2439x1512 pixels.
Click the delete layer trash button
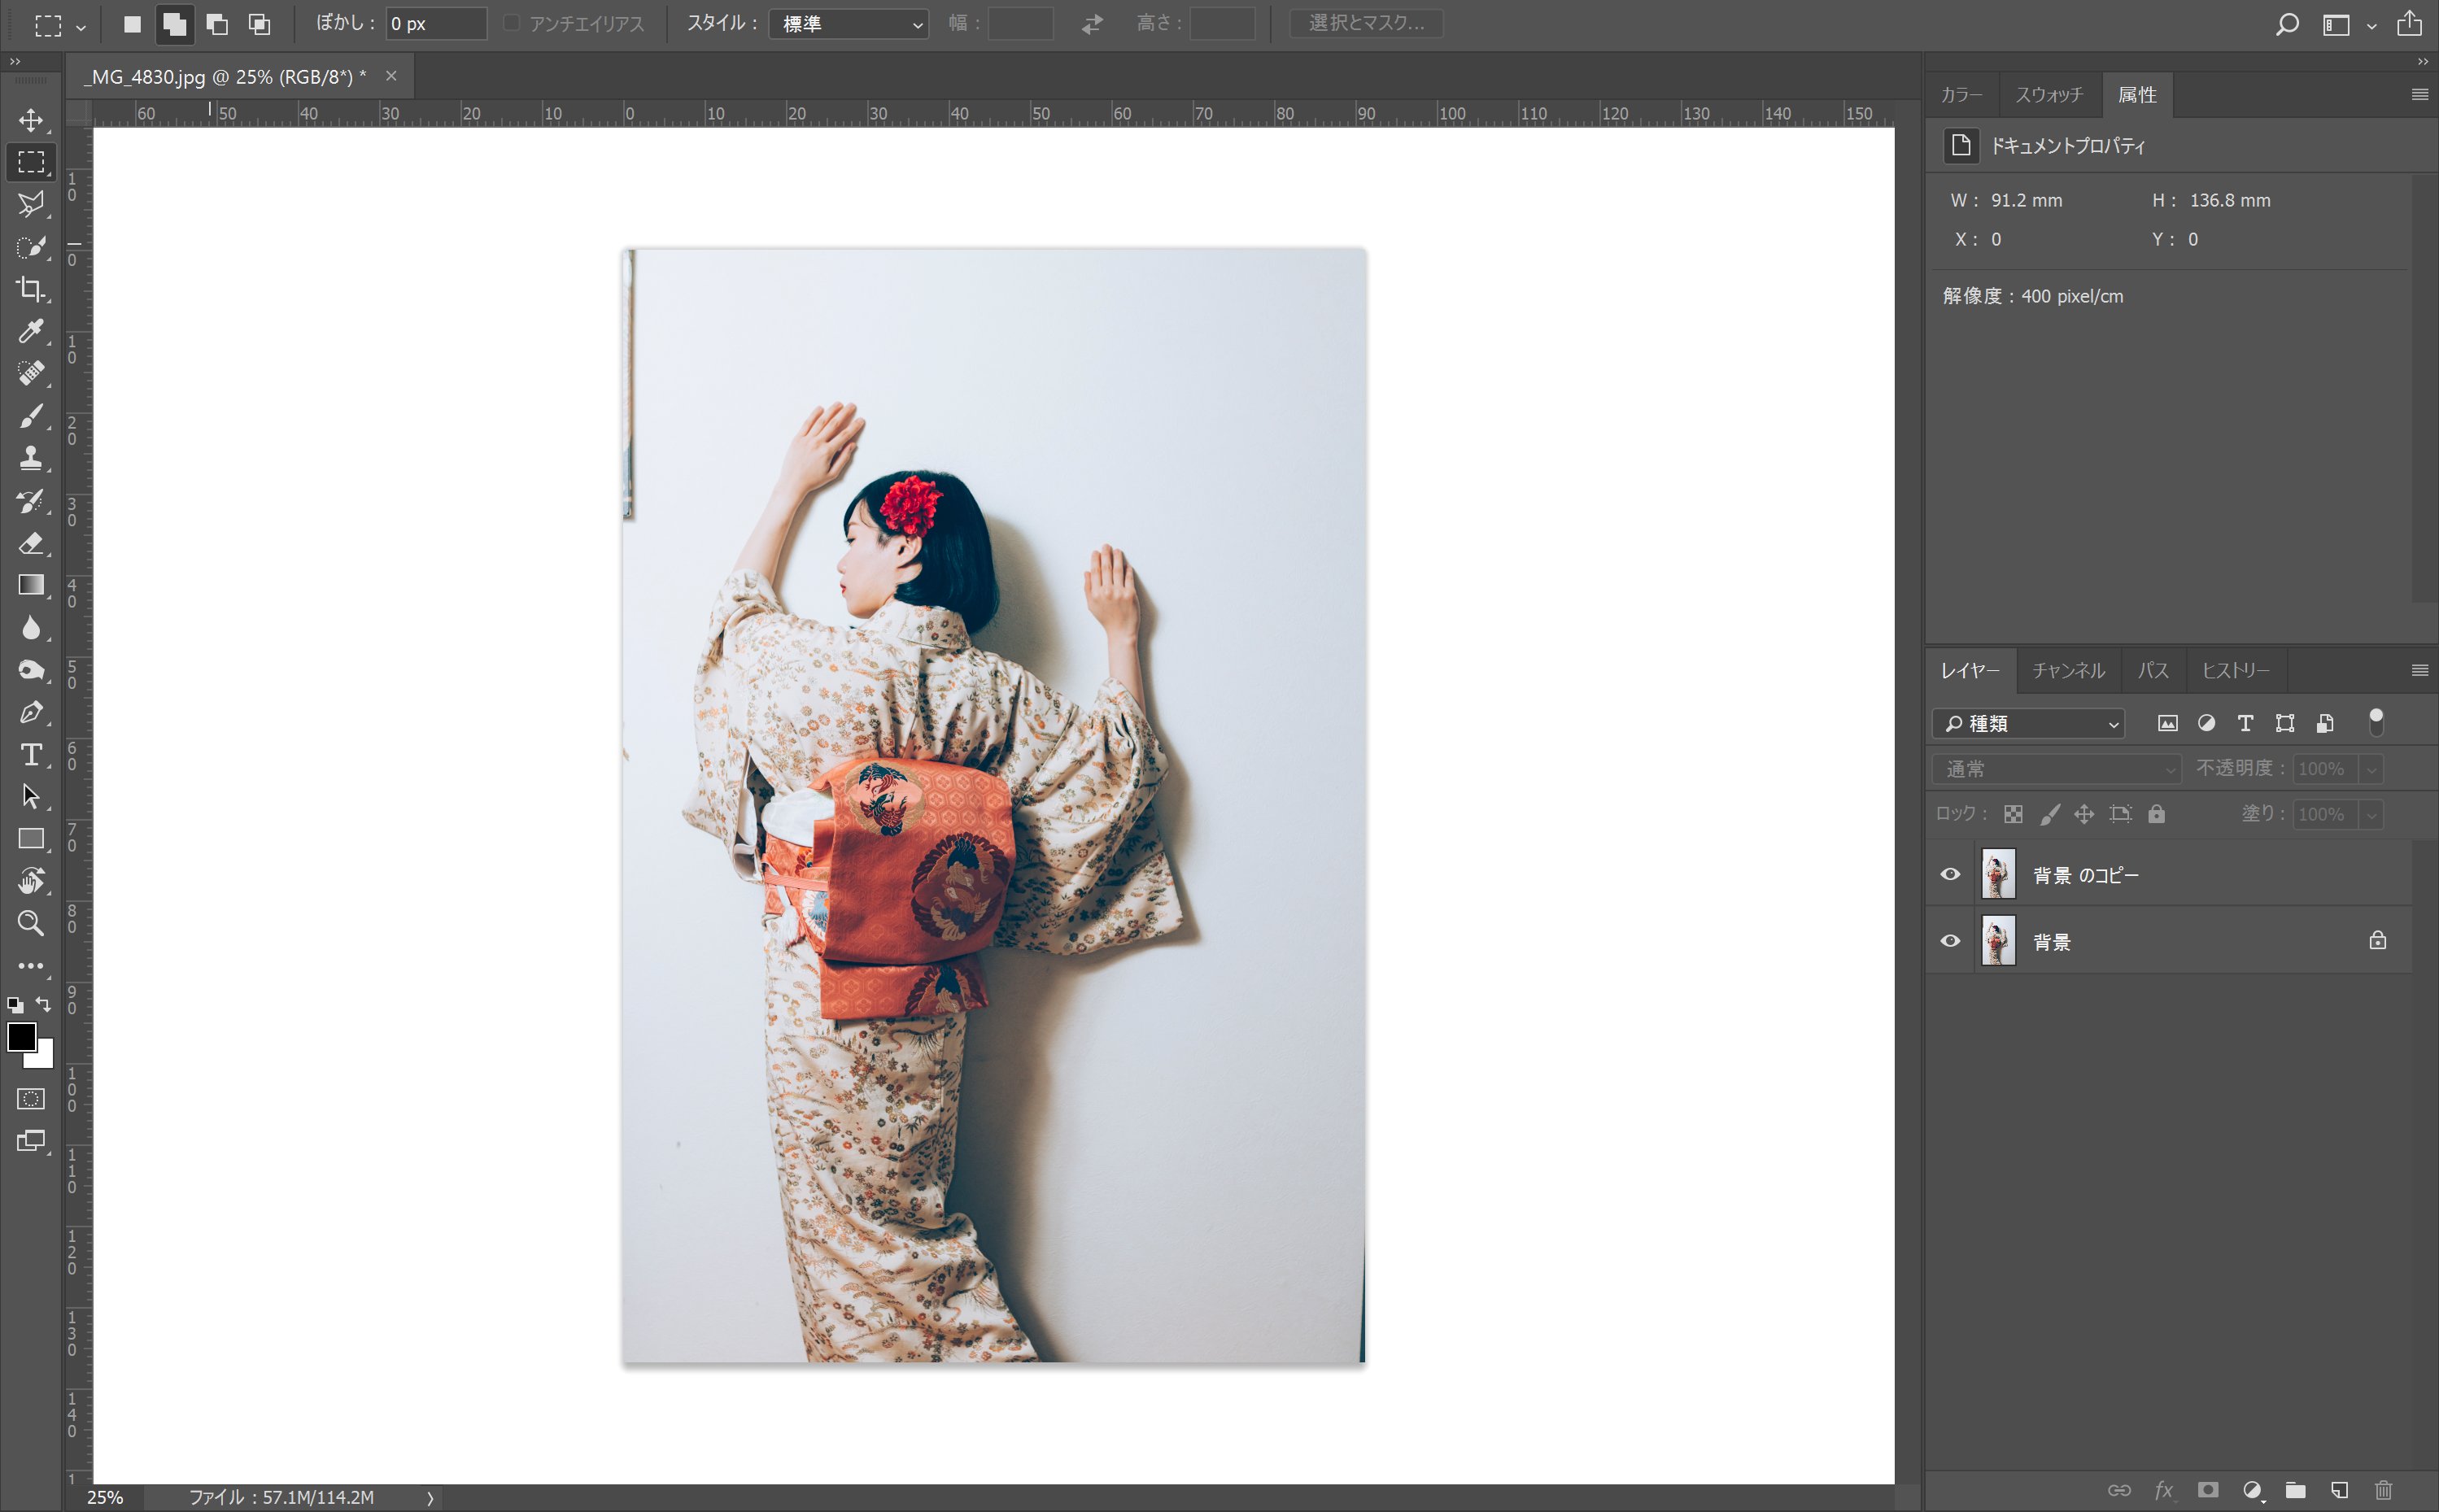tap(2383, 1490)
